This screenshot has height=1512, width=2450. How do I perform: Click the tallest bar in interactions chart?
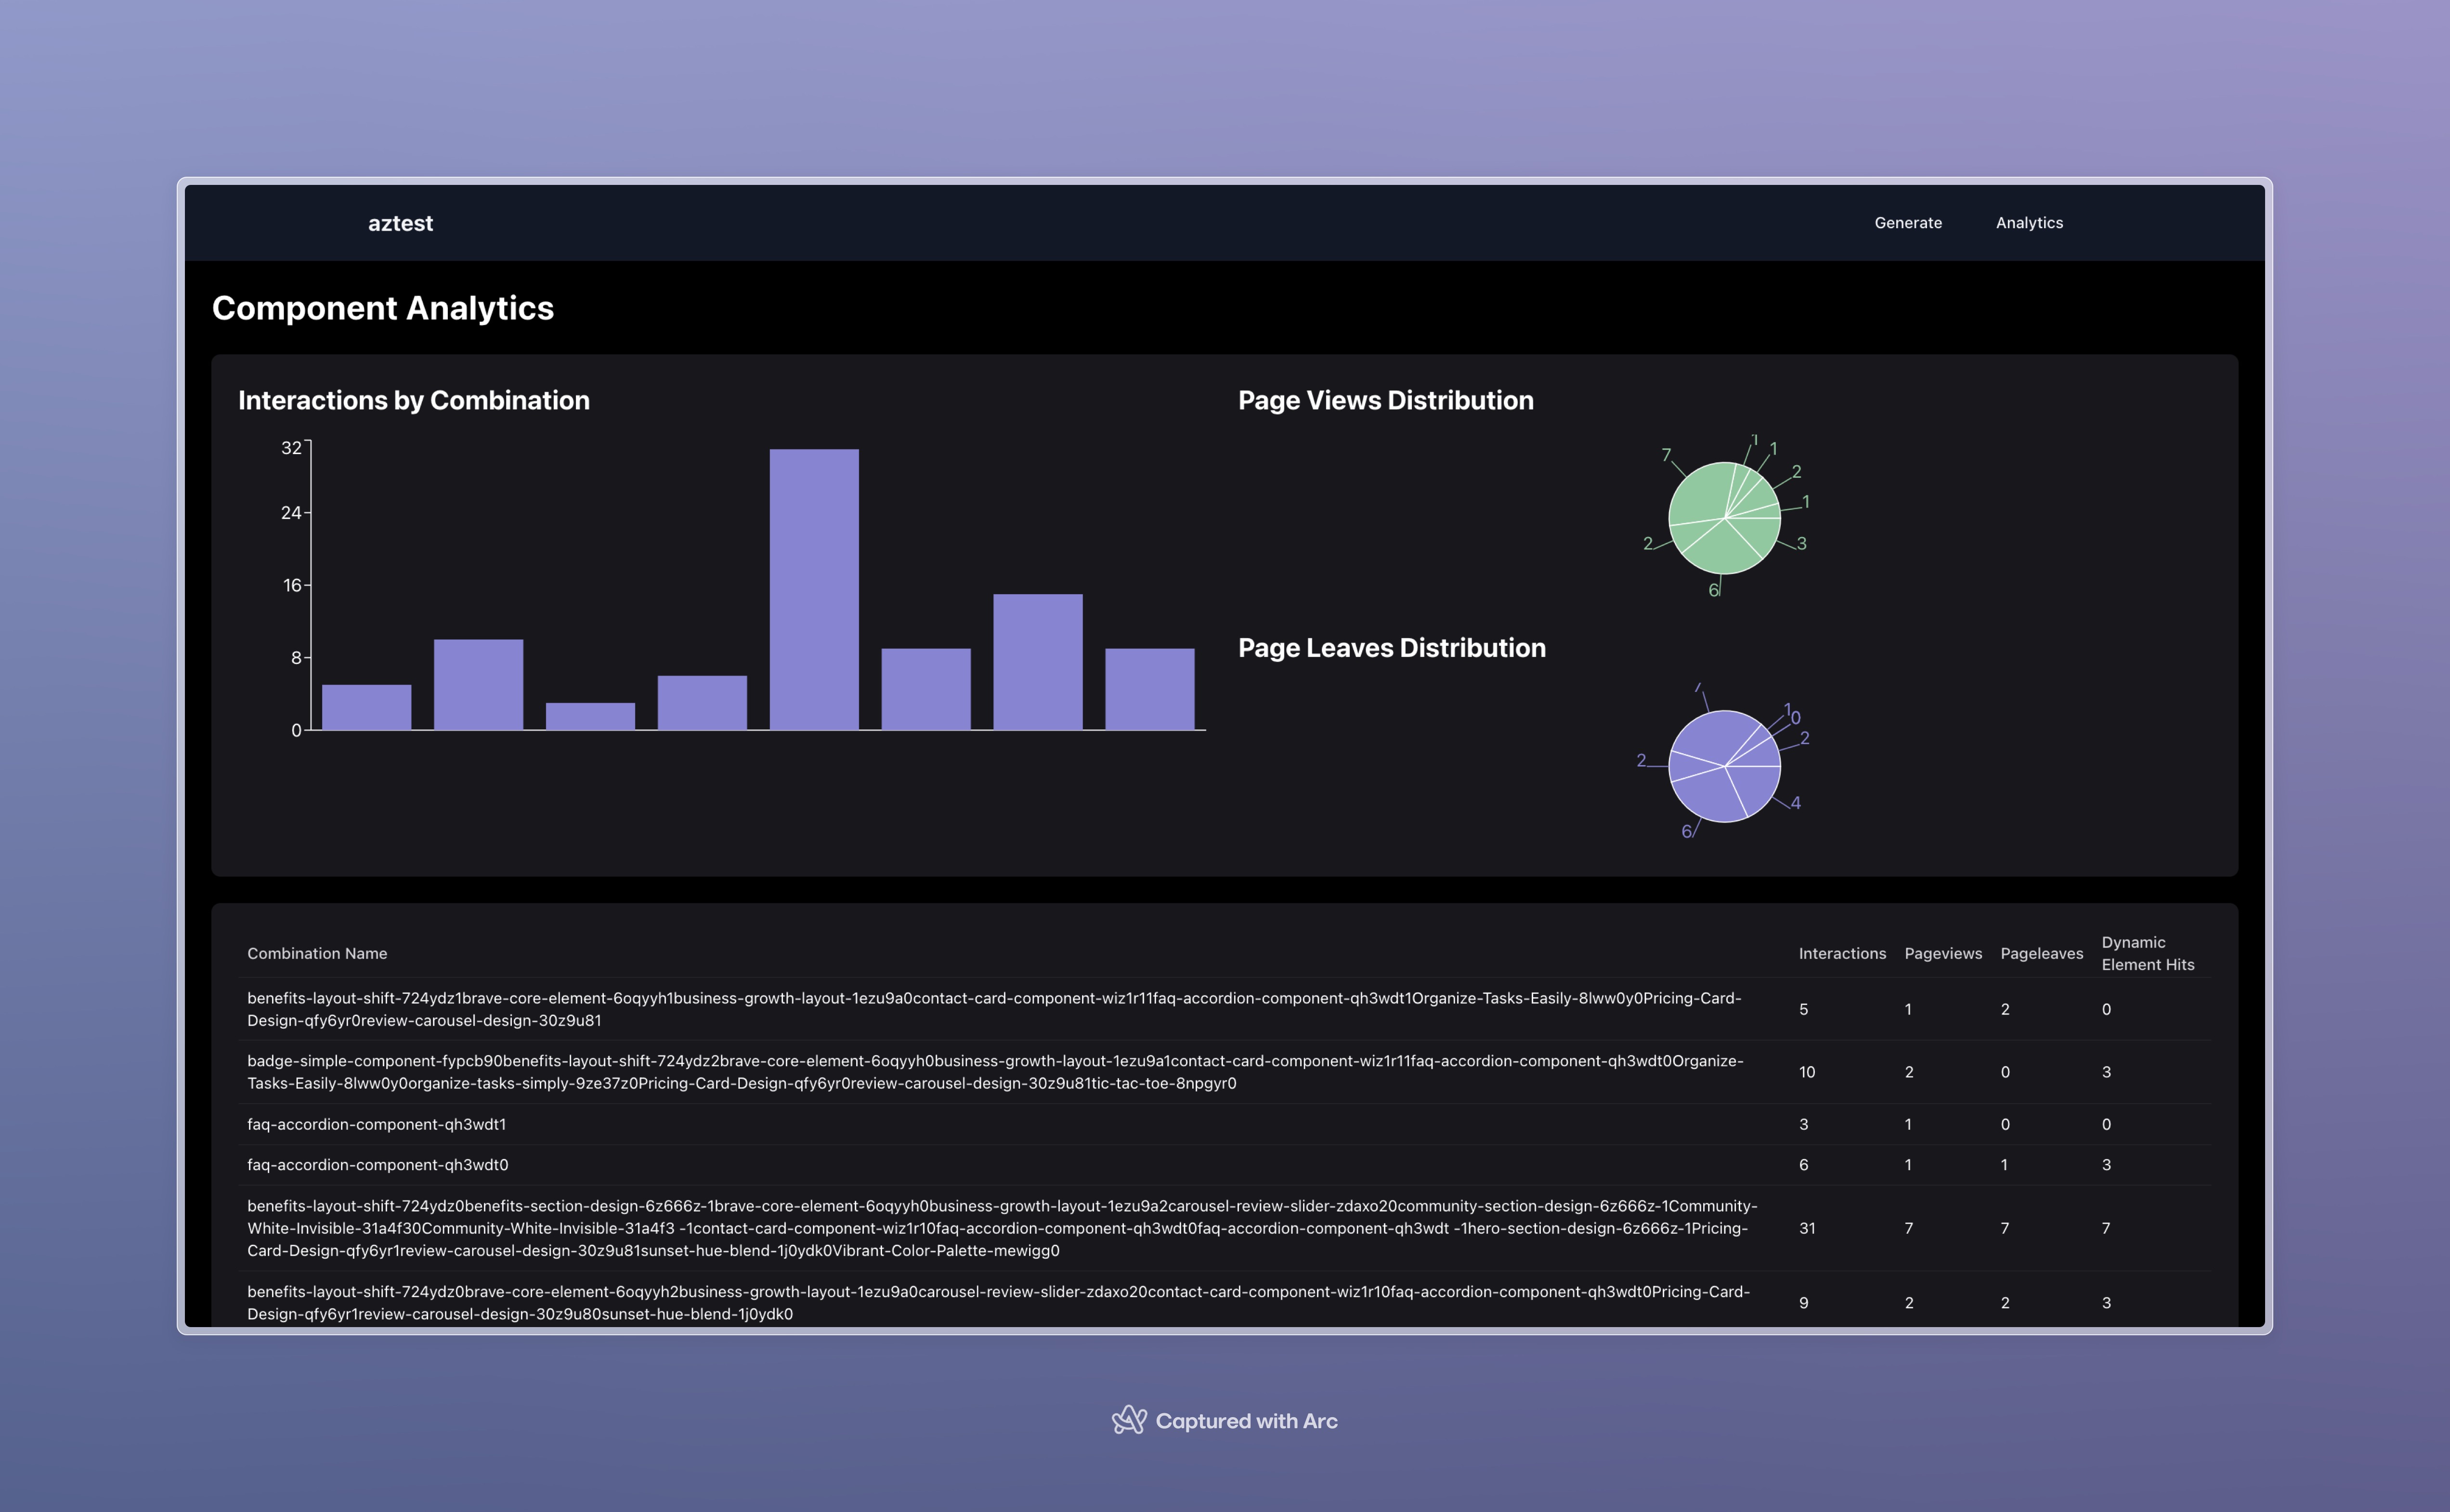(813, 590)
